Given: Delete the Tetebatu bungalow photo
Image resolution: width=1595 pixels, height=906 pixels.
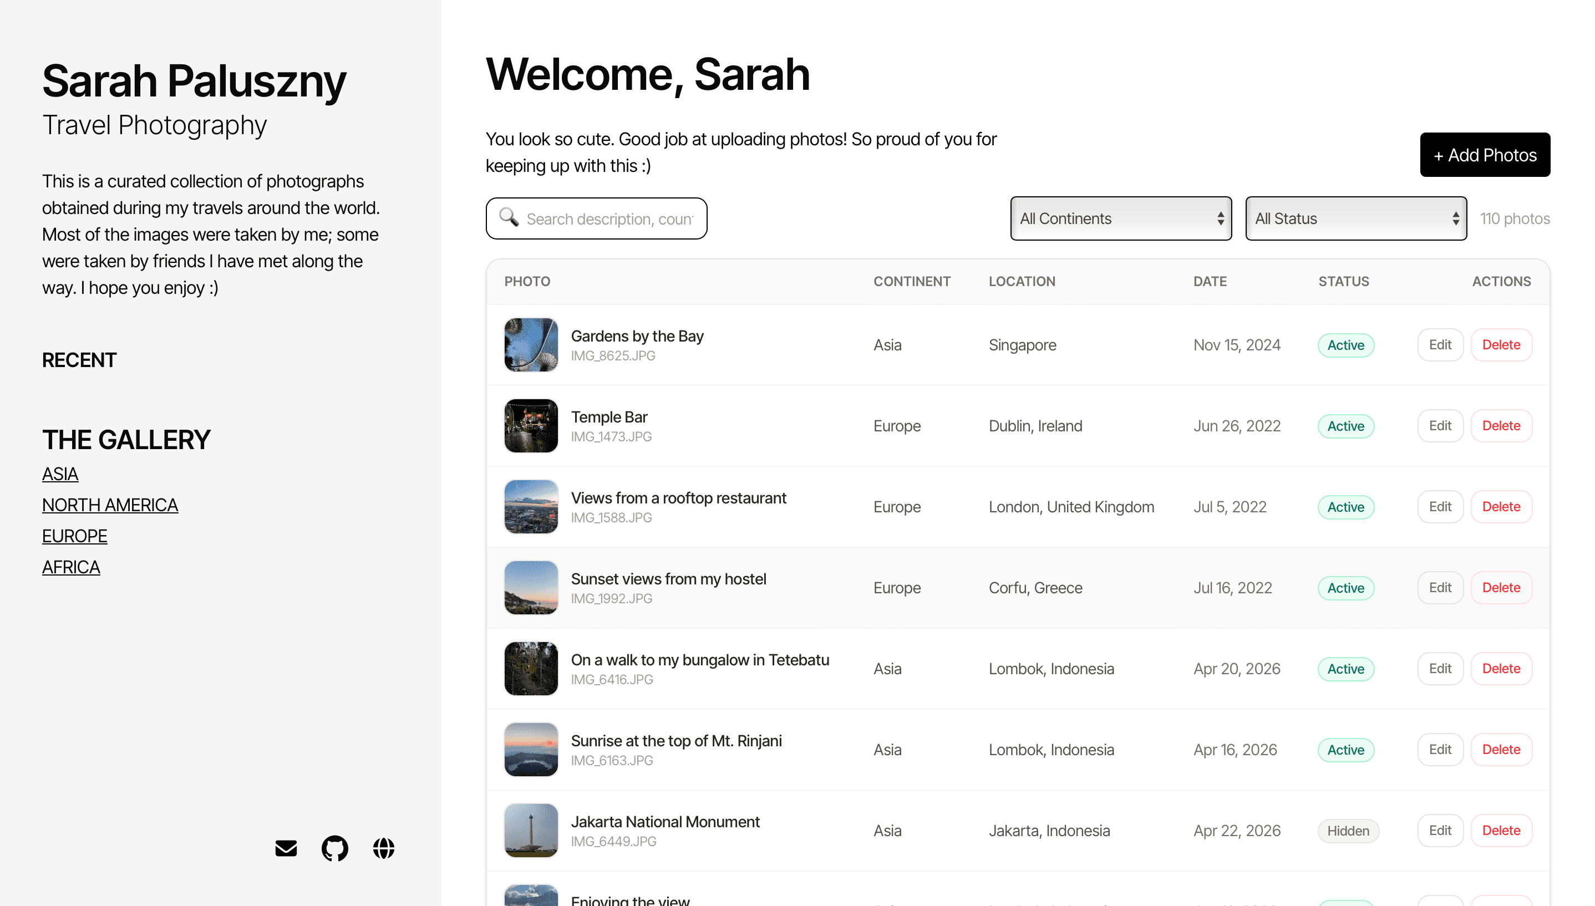Looking at the screenshot, I should (1501, 668).
